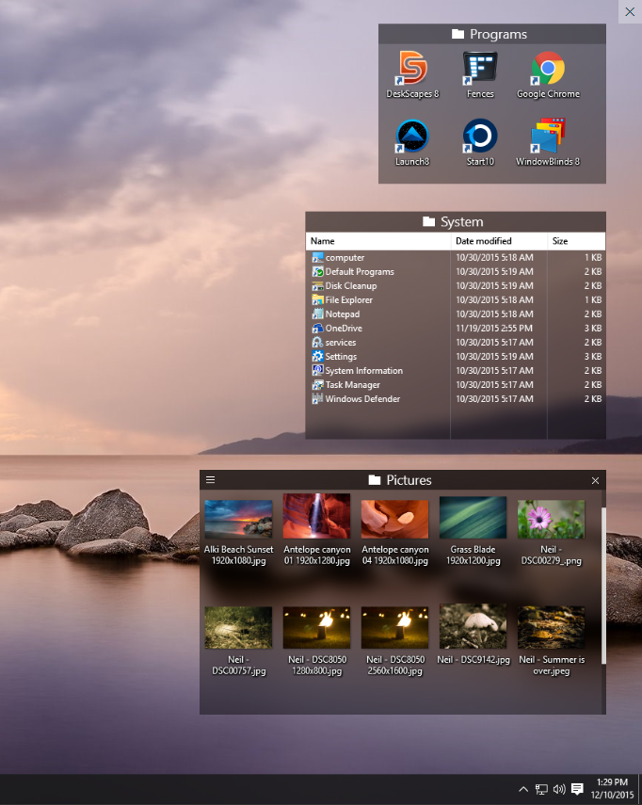This screenshot has height=805, width=642.
Task: Open the volume control tray icon
Action: pos(559,789)
